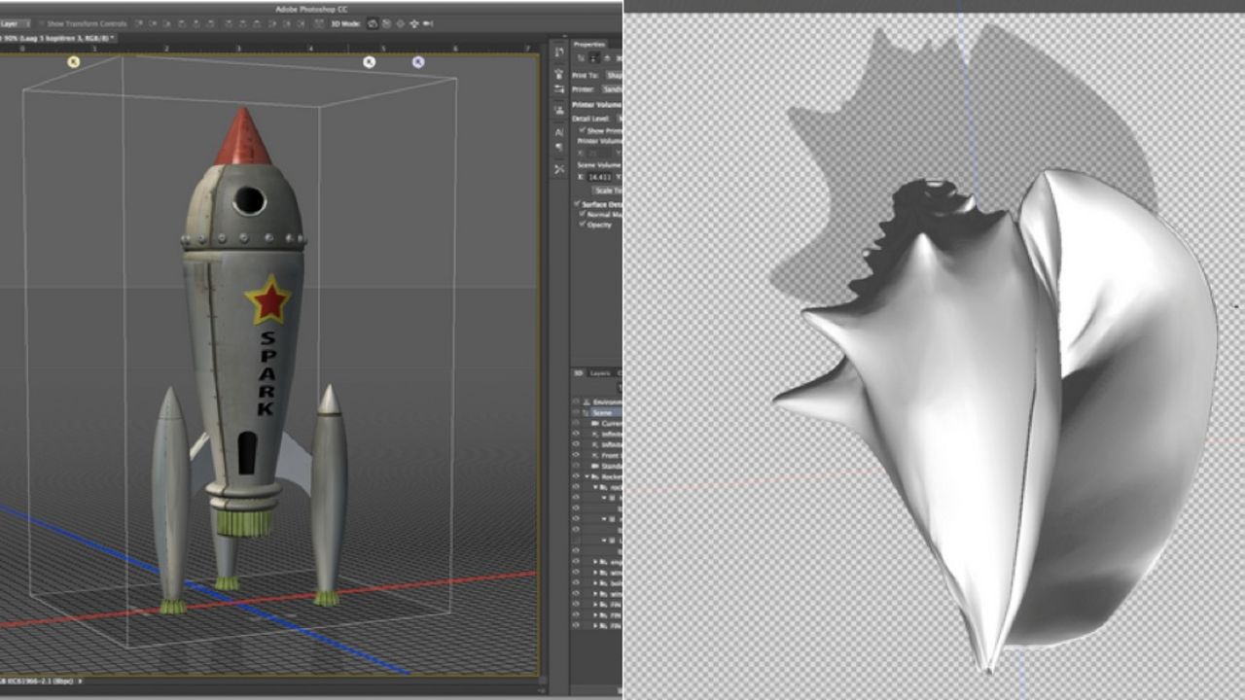Open the History panel icon in dock

[559, 52]
